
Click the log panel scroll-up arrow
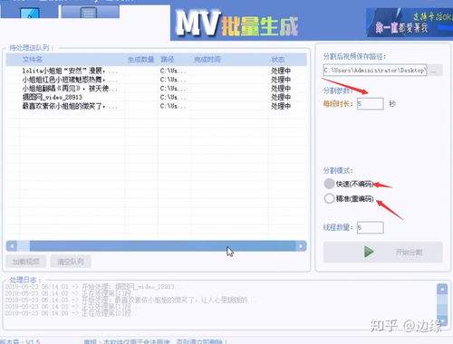(442, 289)
